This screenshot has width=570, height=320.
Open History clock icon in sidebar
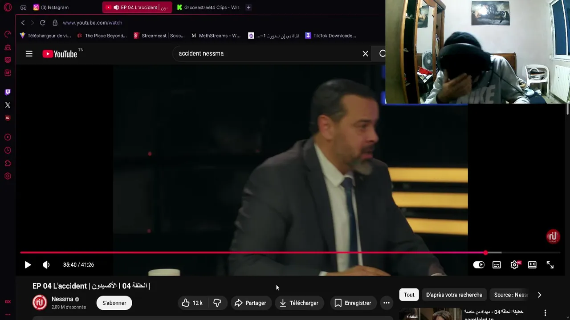(8, 150)
